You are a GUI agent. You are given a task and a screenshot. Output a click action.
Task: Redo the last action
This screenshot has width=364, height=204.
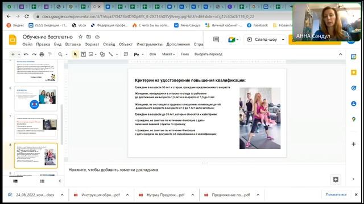click(x=34, y=54)
